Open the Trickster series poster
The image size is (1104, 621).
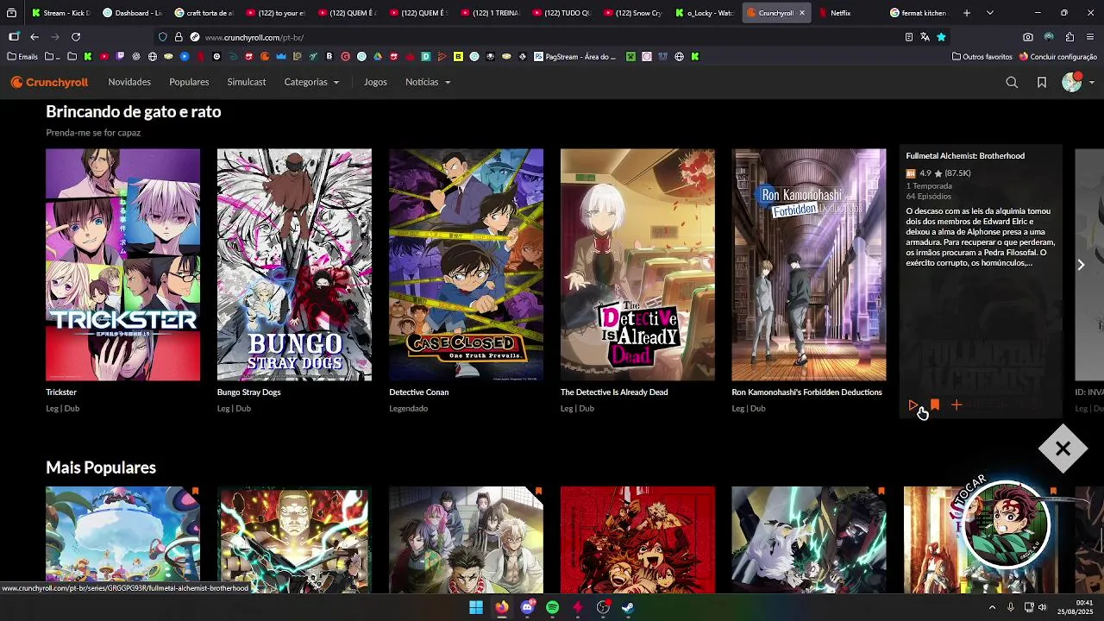point(122,265)
